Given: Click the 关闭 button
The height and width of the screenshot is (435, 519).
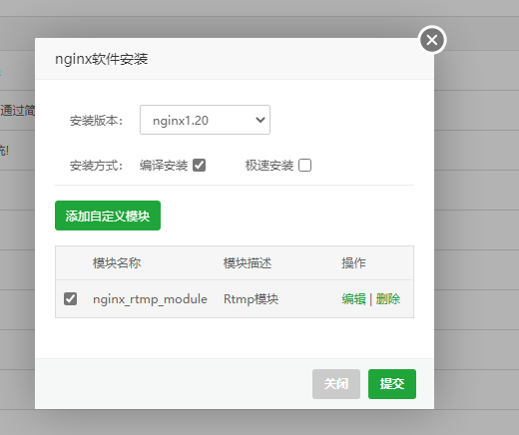Looking at the screenshot, I should click(x=336, y=384).
